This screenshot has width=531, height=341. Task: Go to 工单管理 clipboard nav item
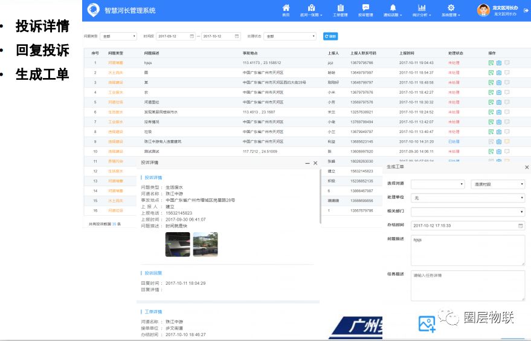tap(340, 10)
